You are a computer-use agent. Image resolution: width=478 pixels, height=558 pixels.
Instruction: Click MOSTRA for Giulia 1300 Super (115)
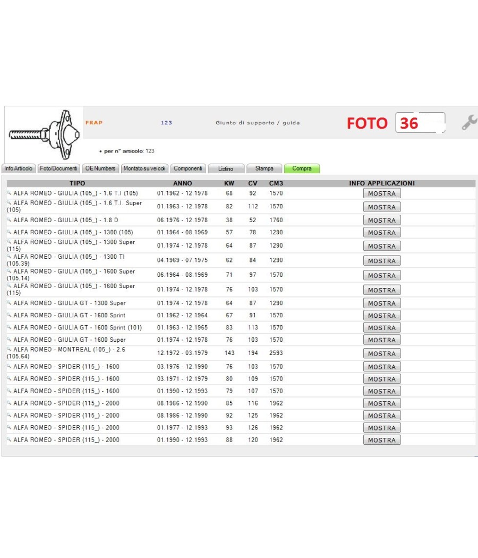[x=382, y=246]
